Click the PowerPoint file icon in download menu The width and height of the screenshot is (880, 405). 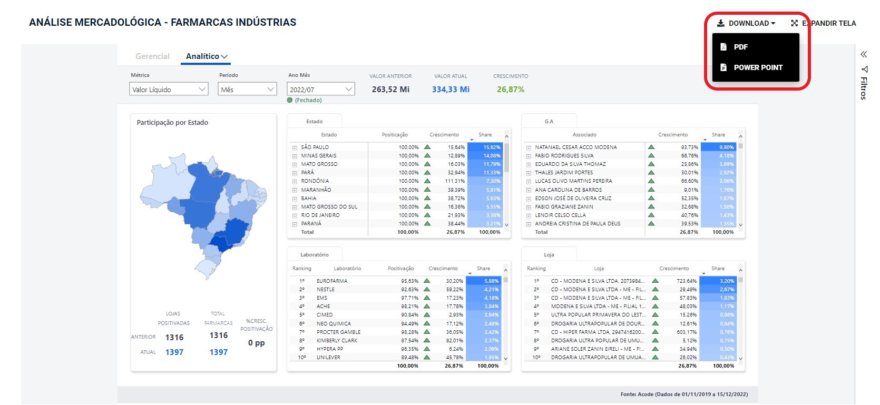pos(723,67)
